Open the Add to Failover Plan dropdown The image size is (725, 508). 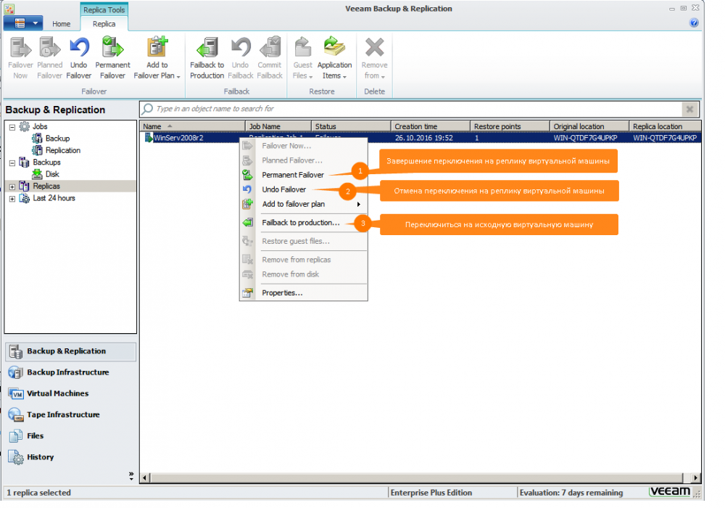(x=157, y=58)
